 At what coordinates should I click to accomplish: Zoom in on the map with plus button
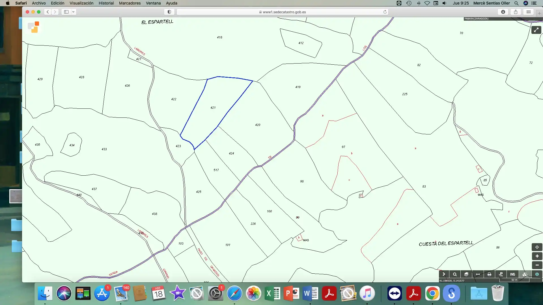[x=537, y=256]
